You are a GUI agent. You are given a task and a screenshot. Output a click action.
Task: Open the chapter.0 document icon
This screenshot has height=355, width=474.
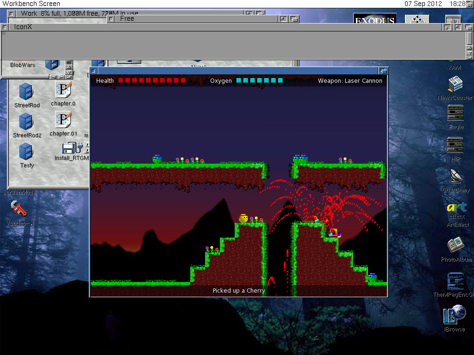[x=63, y=90]
